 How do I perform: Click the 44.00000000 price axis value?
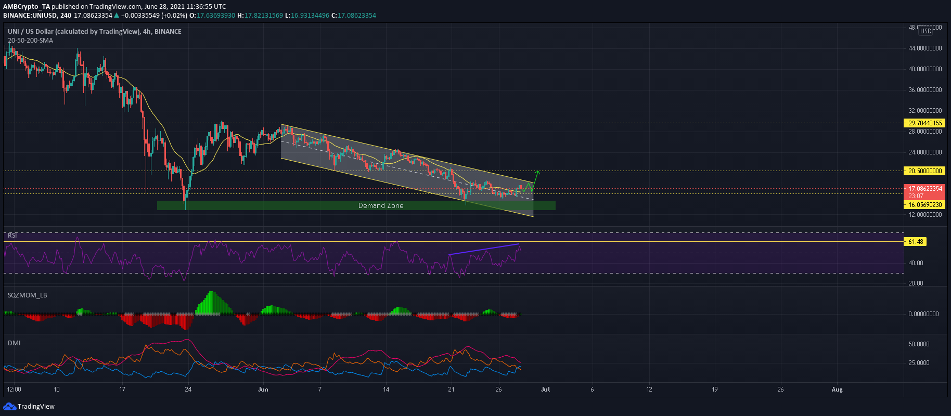[925, 48]
